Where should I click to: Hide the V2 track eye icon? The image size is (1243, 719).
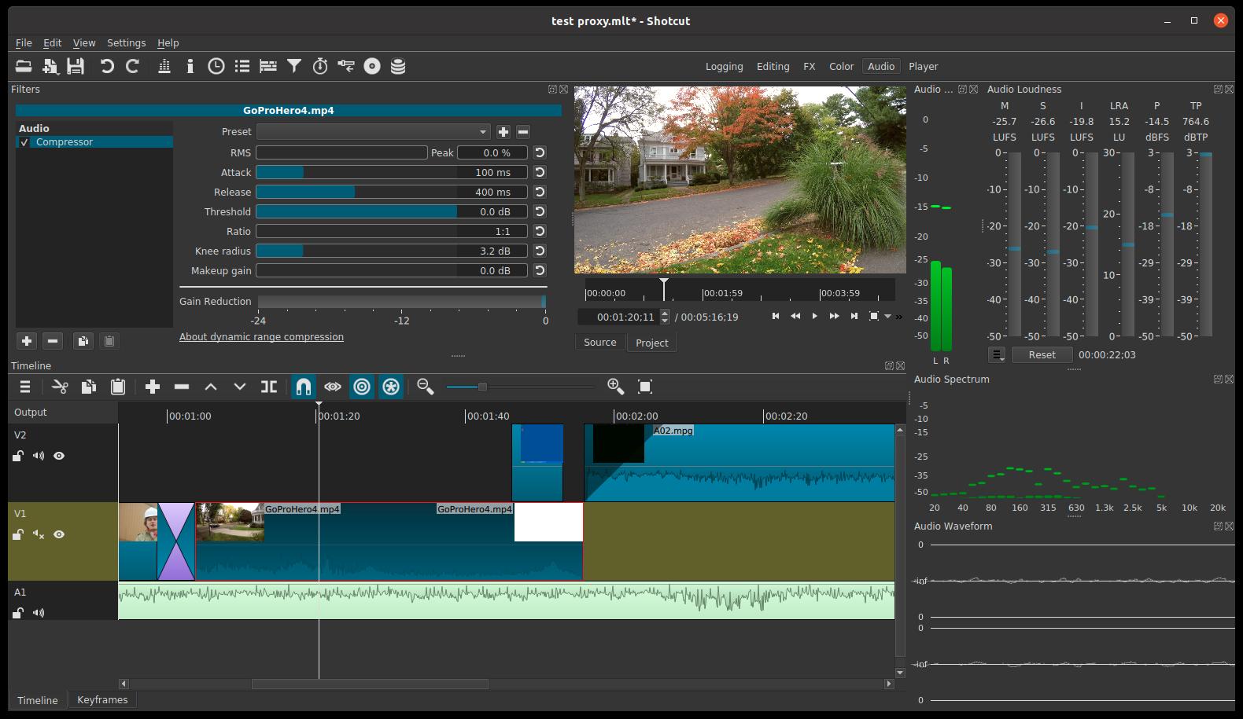click(59, 456)
